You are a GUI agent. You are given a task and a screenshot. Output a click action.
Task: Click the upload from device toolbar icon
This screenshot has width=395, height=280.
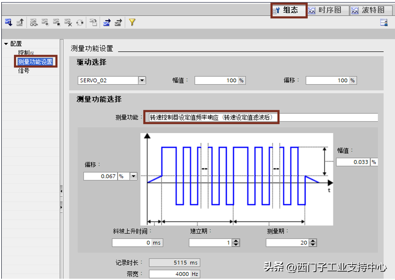pyautogui.click(x=19, y=23)
